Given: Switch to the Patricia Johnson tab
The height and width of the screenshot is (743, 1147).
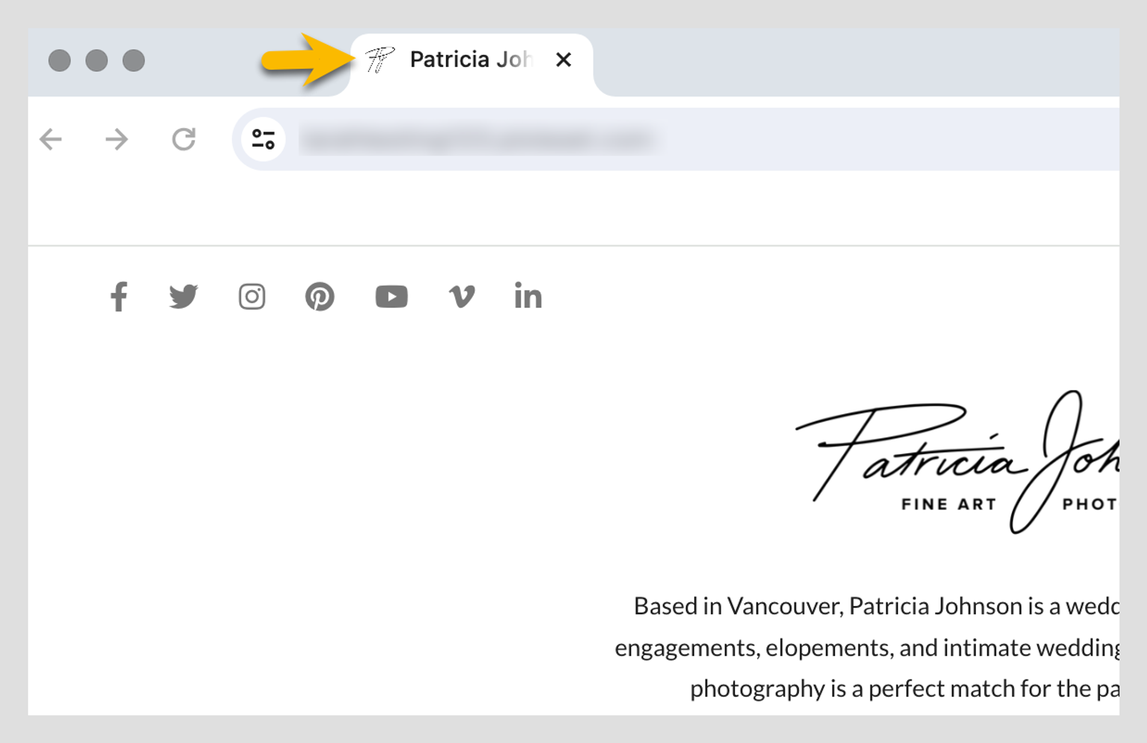Looking at the screenshot, I should tap(470, 59).
